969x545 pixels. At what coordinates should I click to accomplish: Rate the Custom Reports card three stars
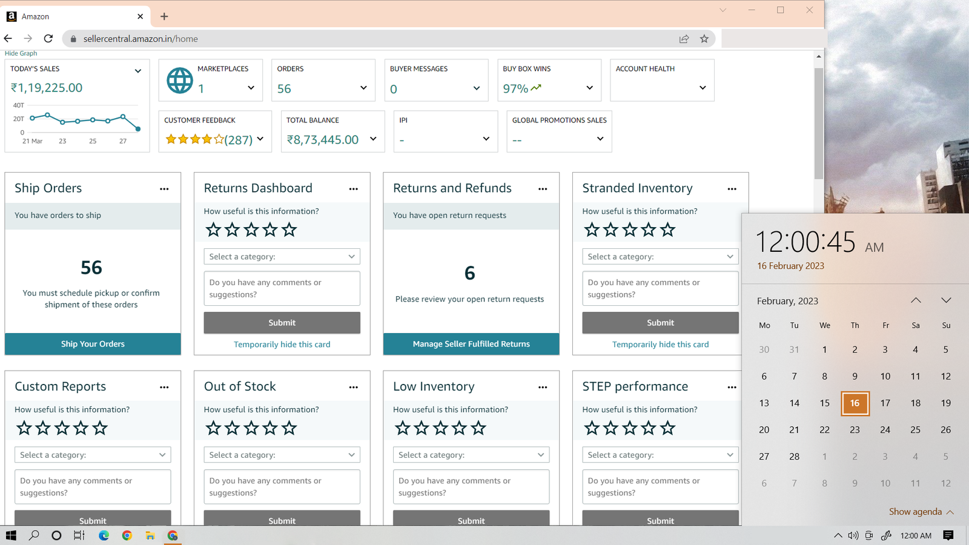tap(62, 428)
